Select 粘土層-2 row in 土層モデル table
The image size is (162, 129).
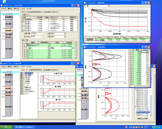50,26
